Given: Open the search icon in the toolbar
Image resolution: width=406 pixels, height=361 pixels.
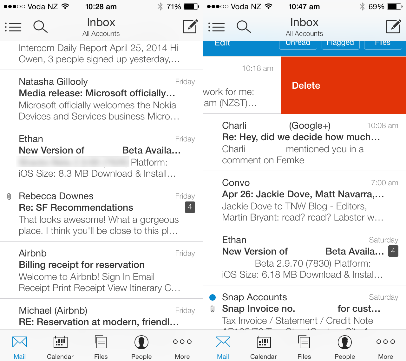Looking at the screenshot, I should tap(41, 27).
